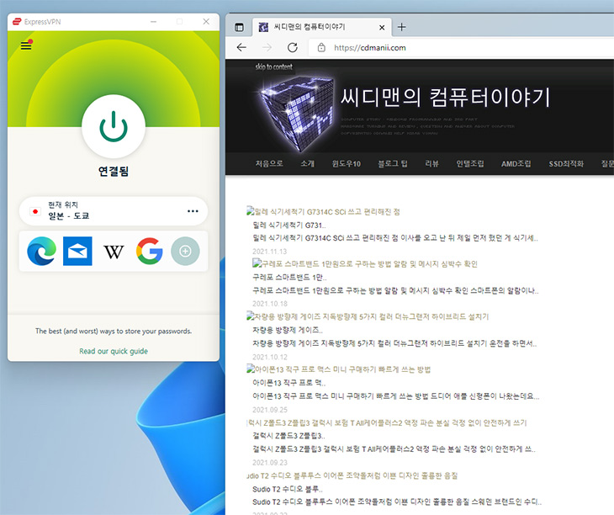Open a new browser tab
Viewport: 614px width, 515px height.
(402, 27)
